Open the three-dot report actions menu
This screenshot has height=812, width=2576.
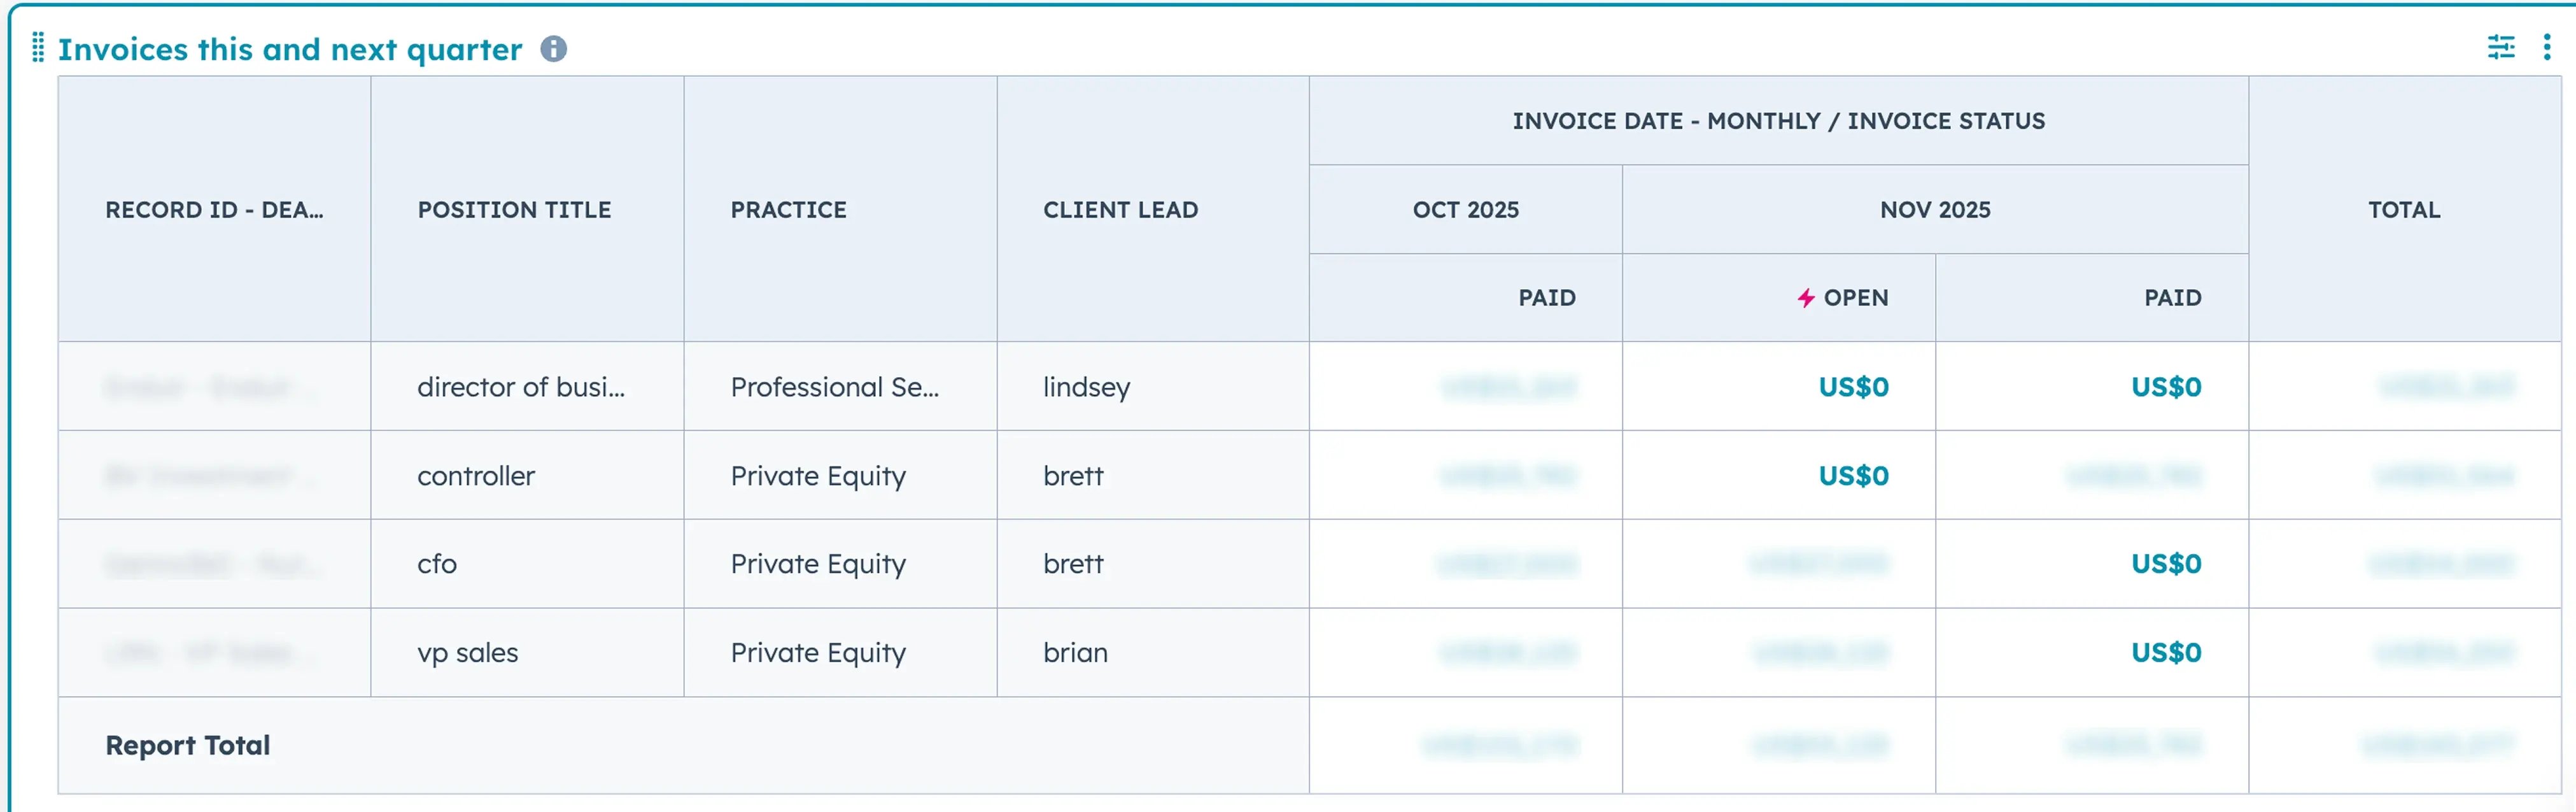pos(2546,47)
